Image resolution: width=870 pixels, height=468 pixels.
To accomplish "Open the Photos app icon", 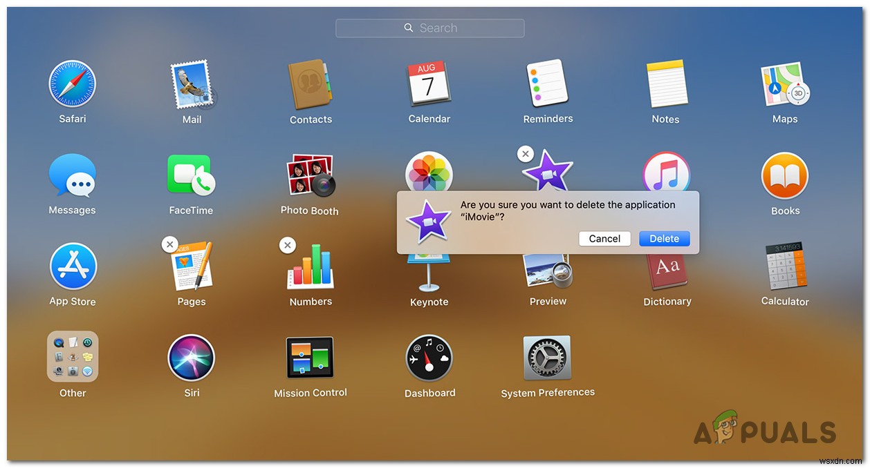I will click(x=429, y=172).
